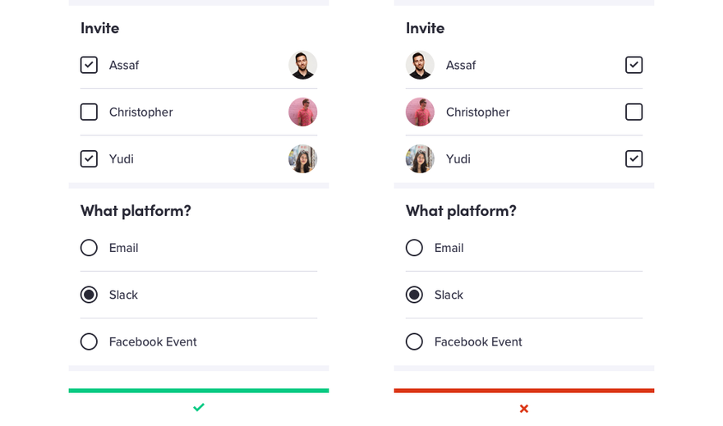Image resolution: width=723 pixels, height=426 pixels.
Task: Click the green checkmark icon
Action: point(198,407)
